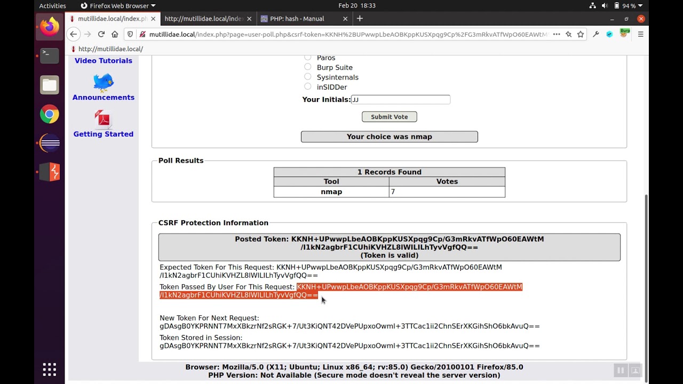
Task: Click the Submit Vote button
Action: pos(390,117)
